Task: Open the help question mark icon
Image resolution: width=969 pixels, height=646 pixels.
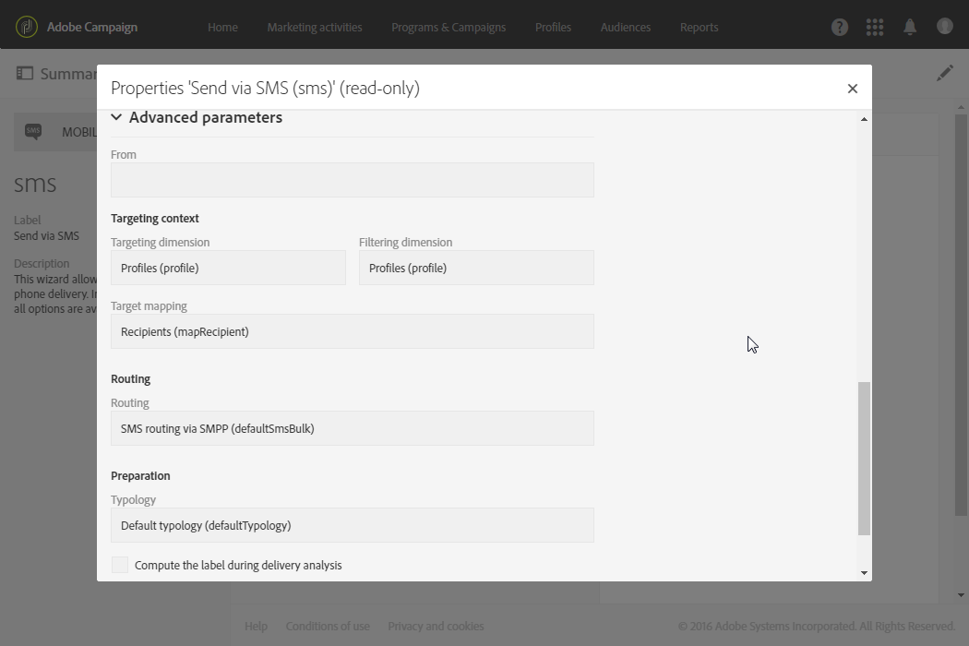Action: pyautogui.click(x=840, y=27)
